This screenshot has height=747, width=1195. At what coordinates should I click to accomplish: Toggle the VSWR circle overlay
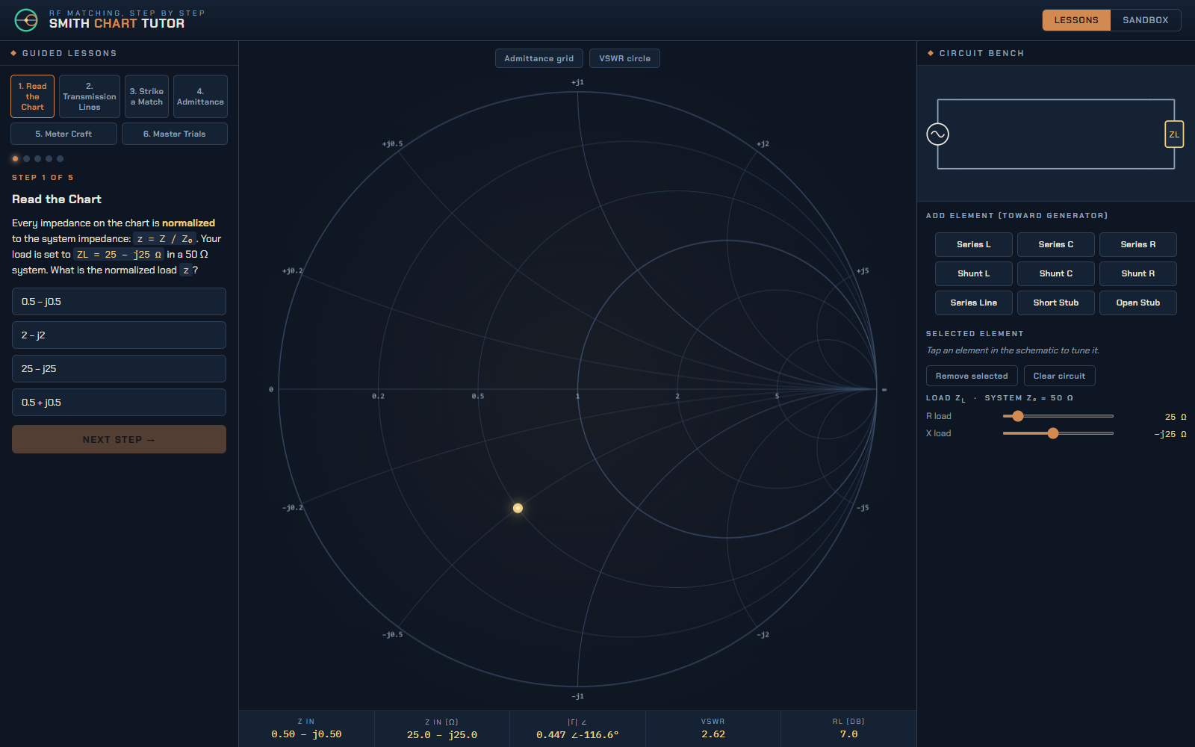[624, 58]
